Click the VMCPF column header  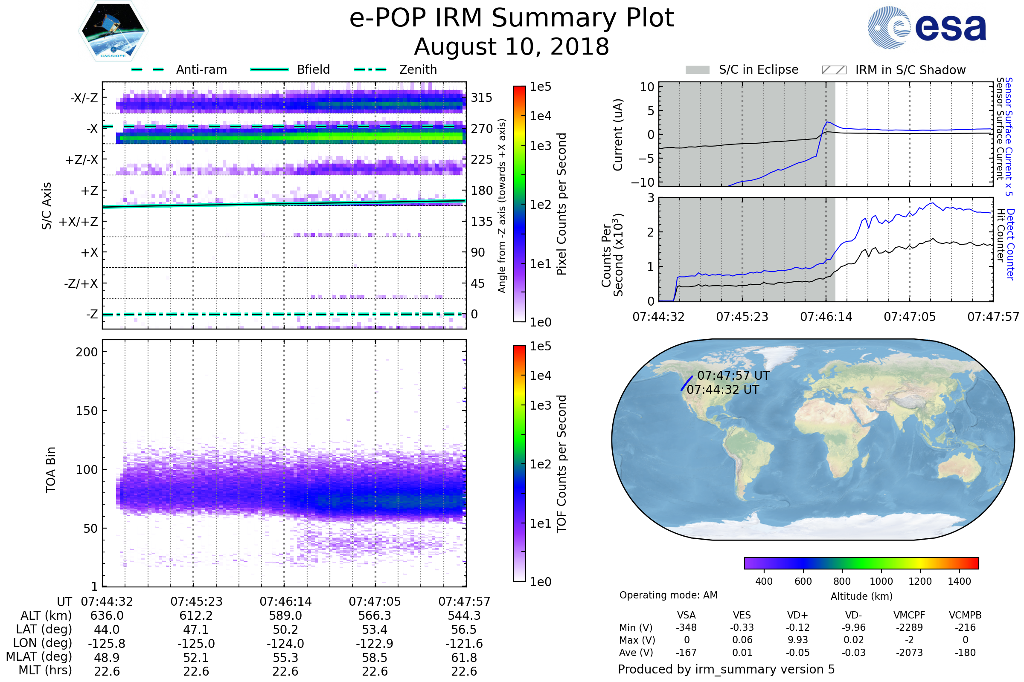[x=909, y=615]
